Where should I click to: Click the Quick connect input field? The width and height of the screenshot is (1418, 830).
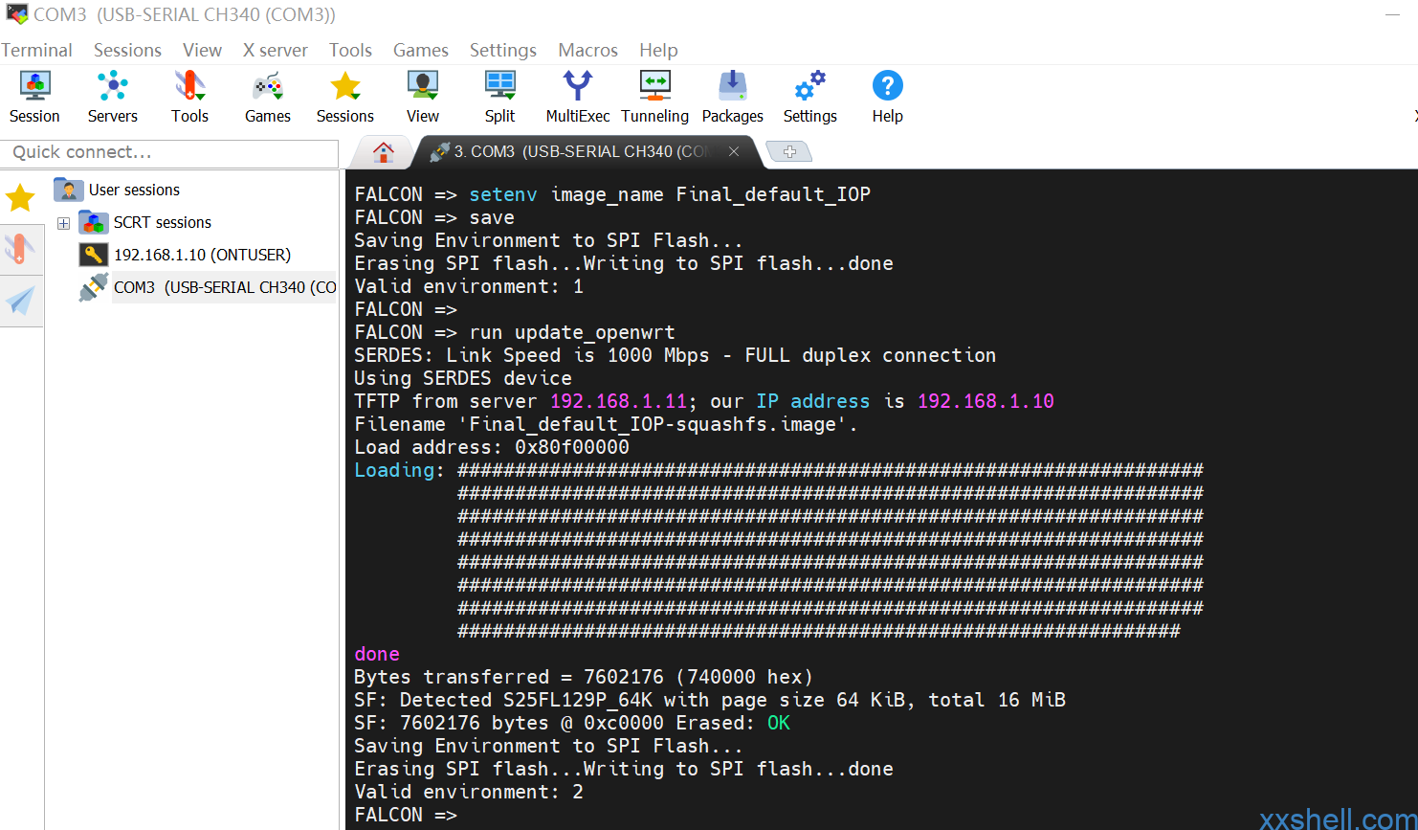[x=169, y=153]
